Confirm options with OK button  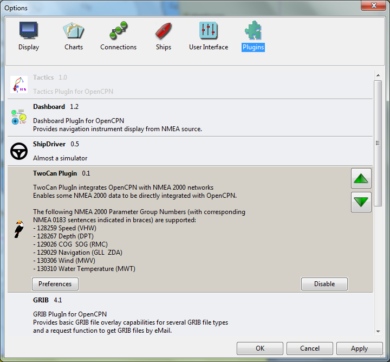(x=260, y=348)
